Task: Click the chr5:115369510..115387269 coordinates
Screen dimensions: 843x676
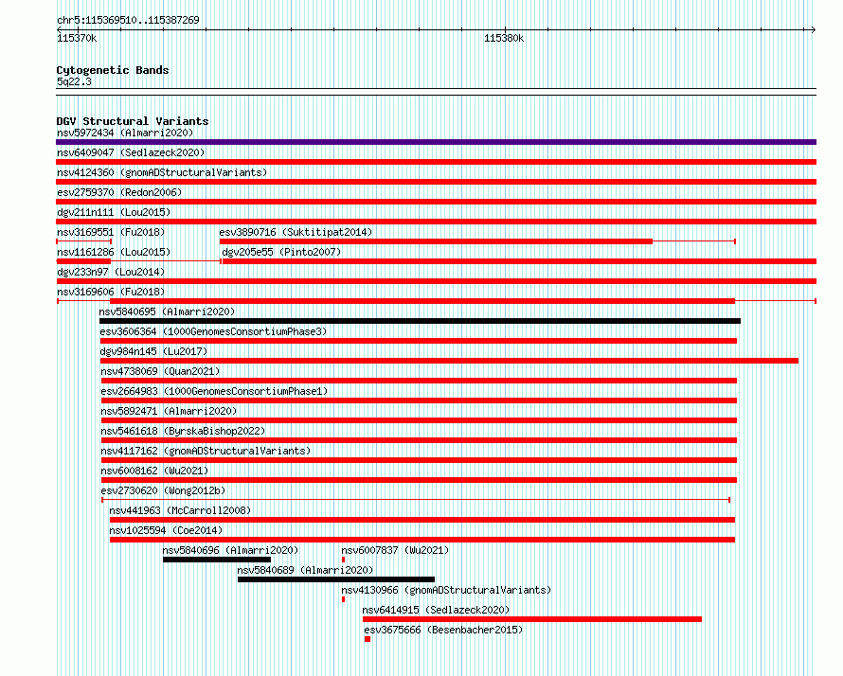Action: [128, 20]
